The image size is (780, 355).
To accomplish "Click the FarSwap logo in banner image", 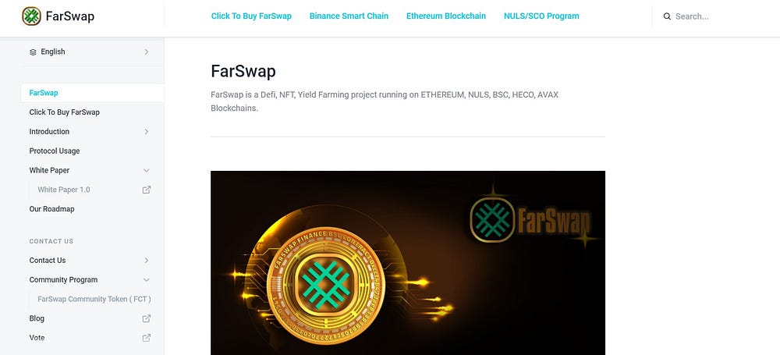I will tap(530, 219).
